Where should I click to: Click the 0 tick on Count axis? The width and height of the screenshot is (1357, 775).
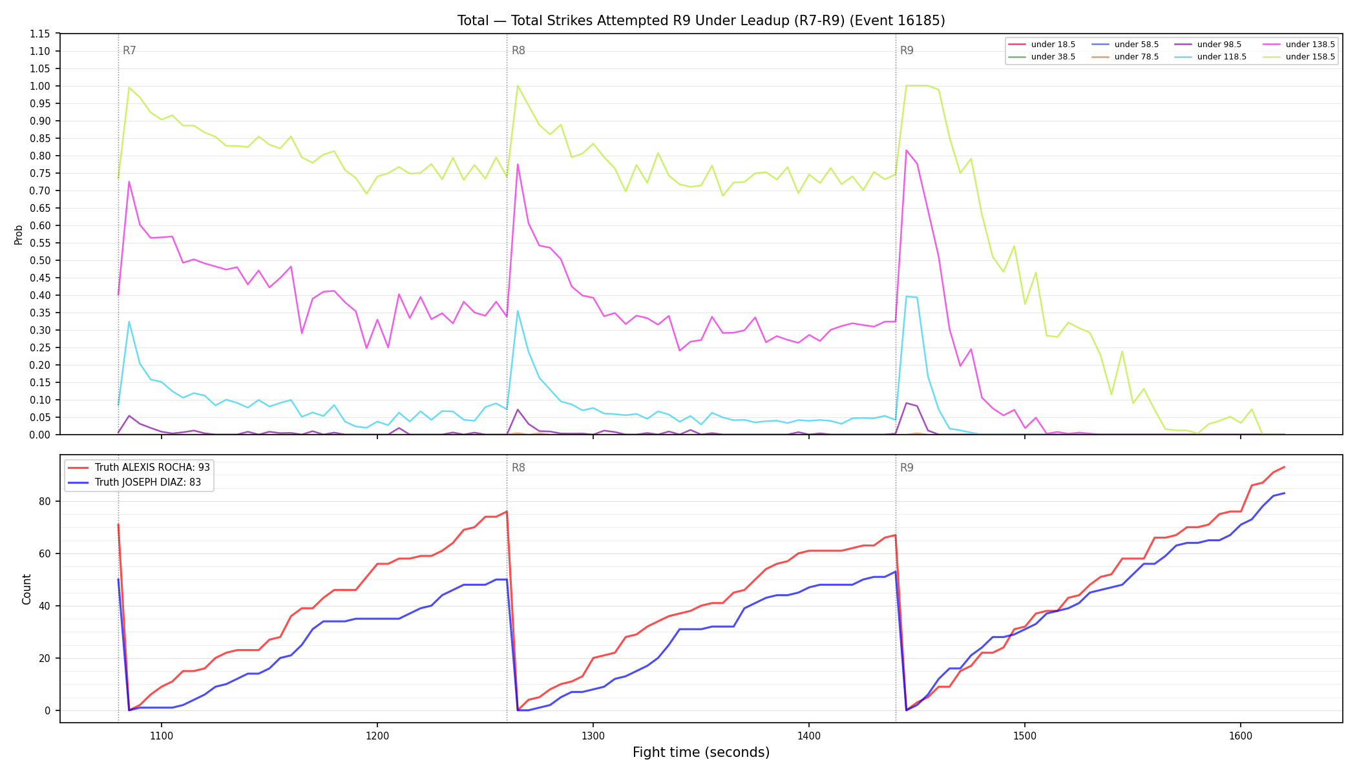pos(48,711)
